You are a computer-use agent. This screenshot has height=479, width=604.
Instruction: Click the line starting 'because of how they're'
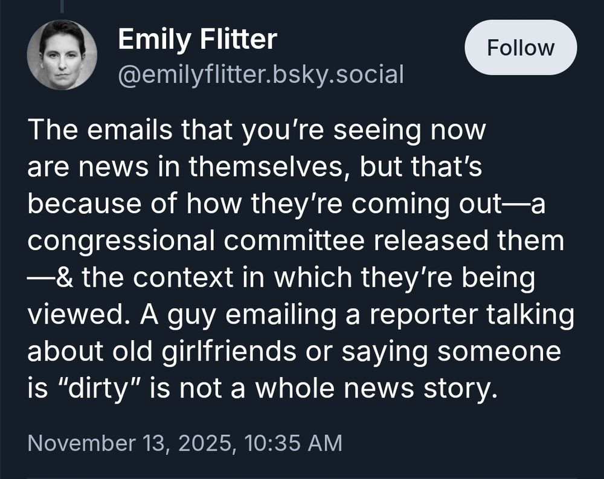click(x=286, y=205)
